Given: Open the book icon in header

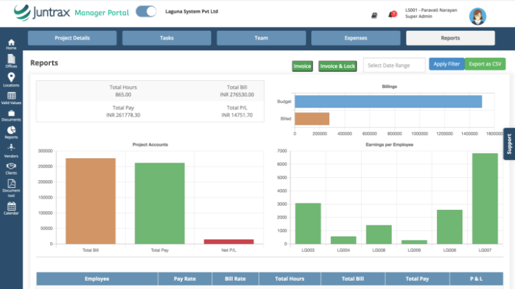Looking at the screenshot, I should [374, 15].
